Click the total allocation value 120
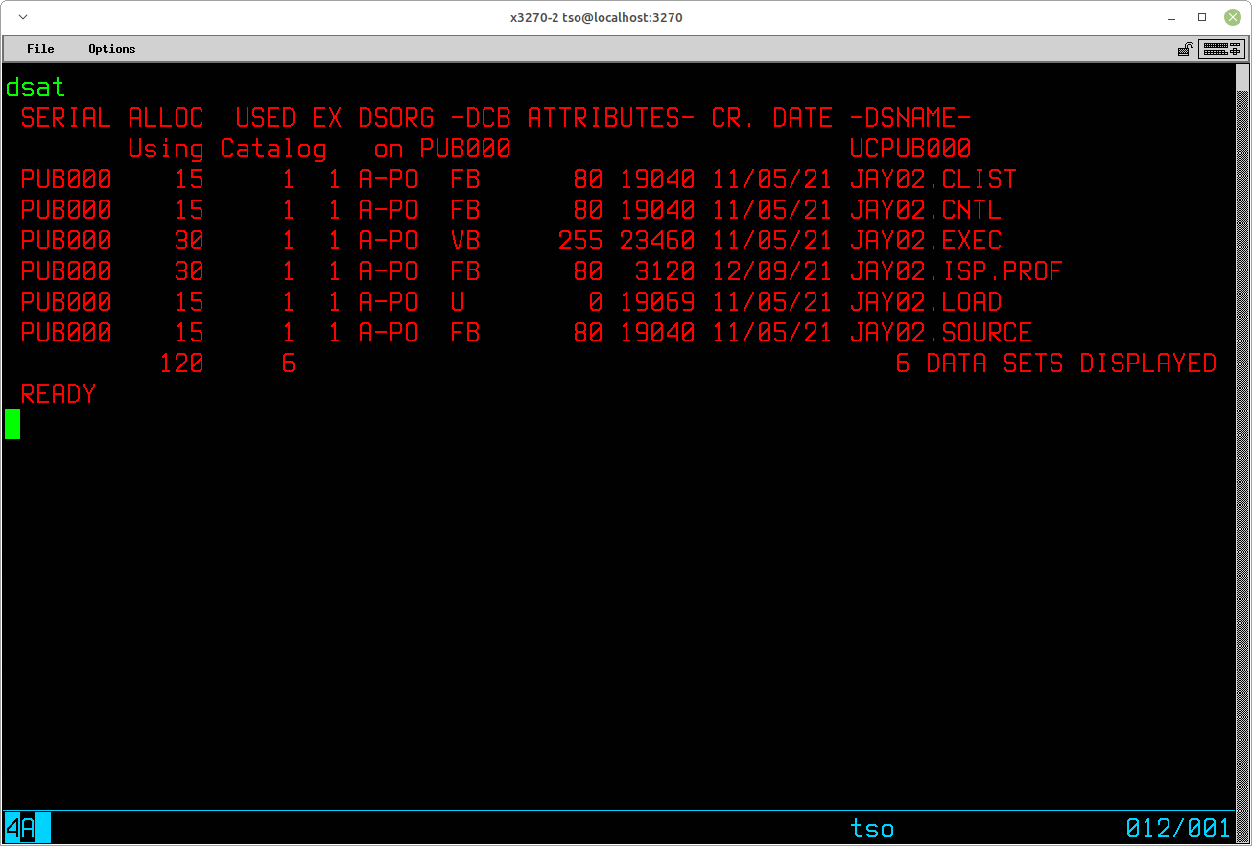Screen dimensions: 1252x846 [x=181, y=364]
